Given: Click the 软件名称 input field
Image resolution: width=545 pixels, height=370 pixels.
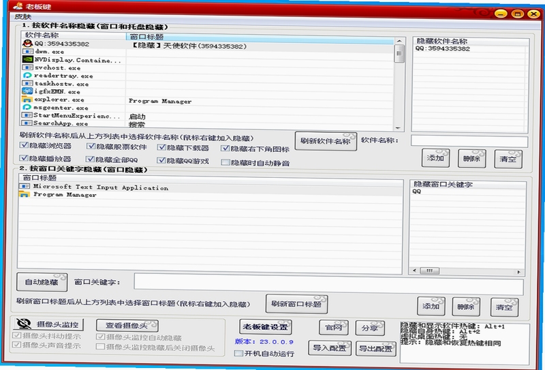Looking at the screenshot, I should (469, 141).
